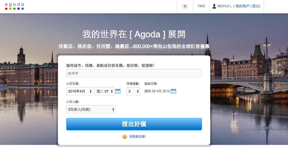Click the destination search field showing 台中市
This screenshot has height=147, width=288.
(x=134, y=73)
